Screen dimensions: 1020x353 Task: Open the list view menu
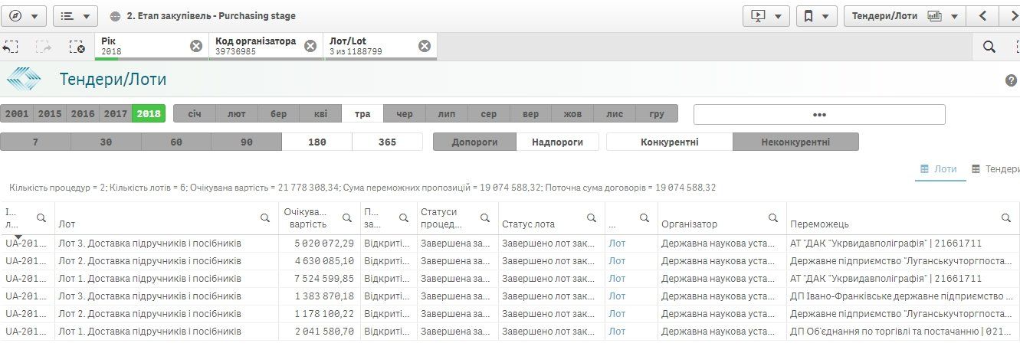coord(75,15)
